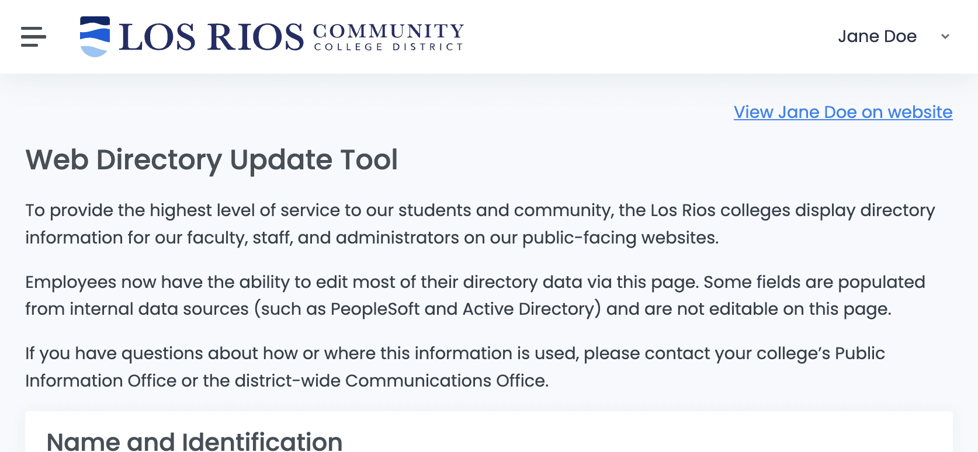
Task: Open the Jane Doe account menu
Action: [877, 36]
